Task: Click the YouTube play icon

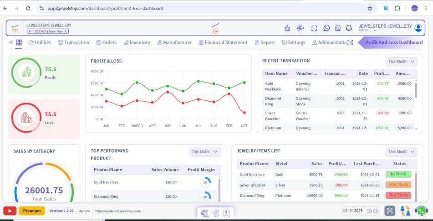Action: (x=10, y=211)
